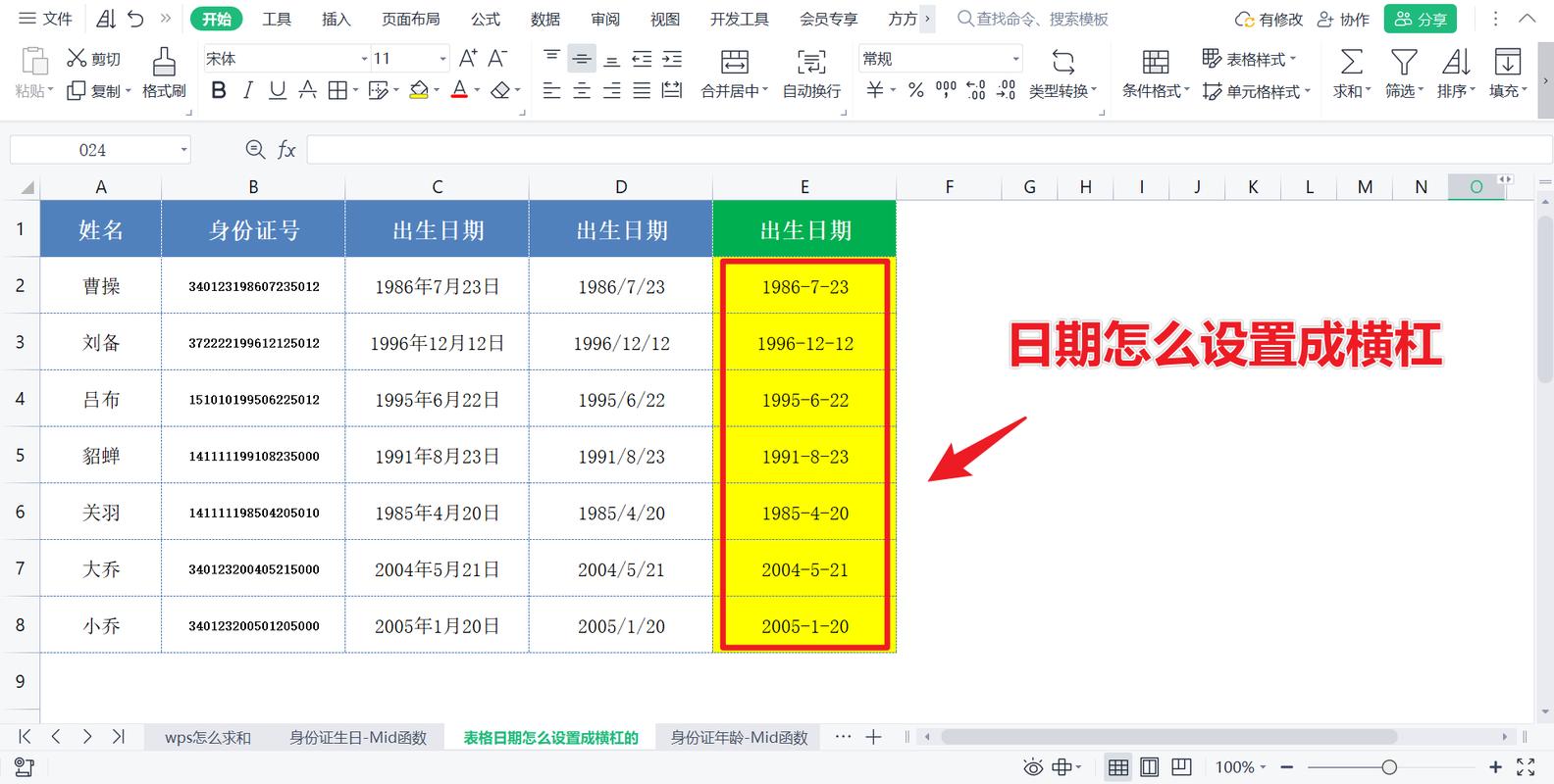Click the currency ￥ format icon
The image size is (1554, 784).
coord(875,91)
